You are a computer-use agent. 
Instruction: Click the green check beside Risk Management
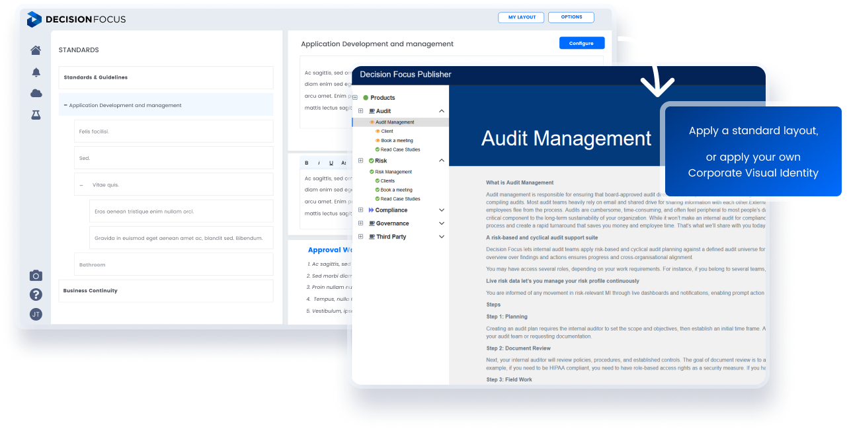[372, 172]
